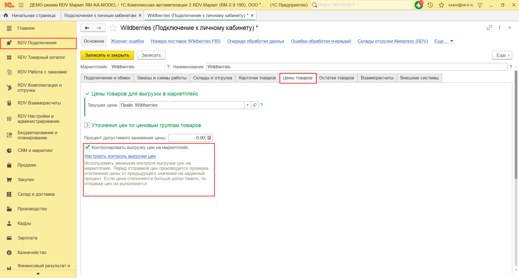Switch to Склады и отгрузка tab
This screenshot has height=278, width=519.
coord(212,78)
